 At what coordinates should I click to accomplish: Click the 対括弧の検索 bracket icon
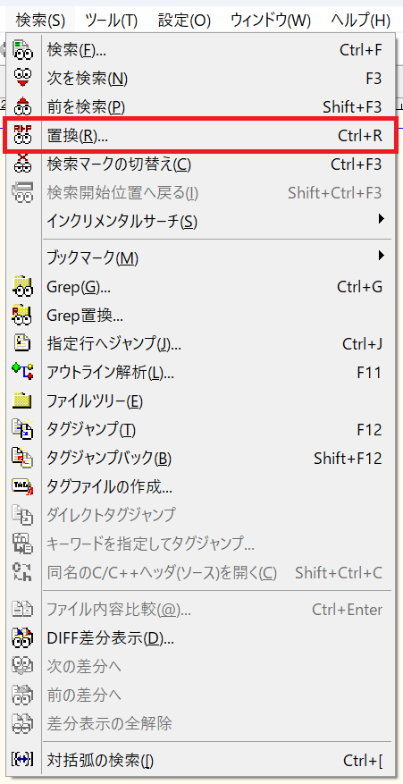tap(22, 761)
